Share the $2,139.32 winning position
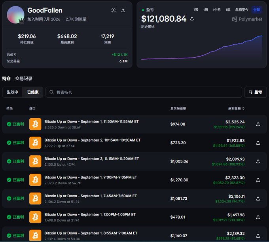 click(x=258, y=236)
